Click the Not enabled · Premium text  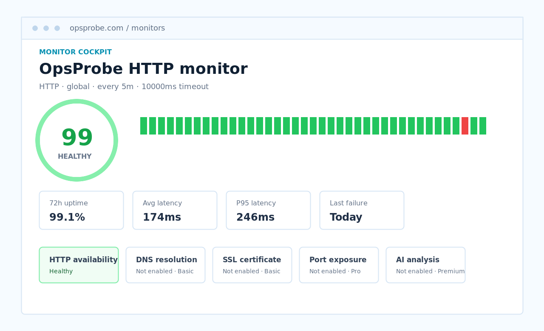pos(430,271)
